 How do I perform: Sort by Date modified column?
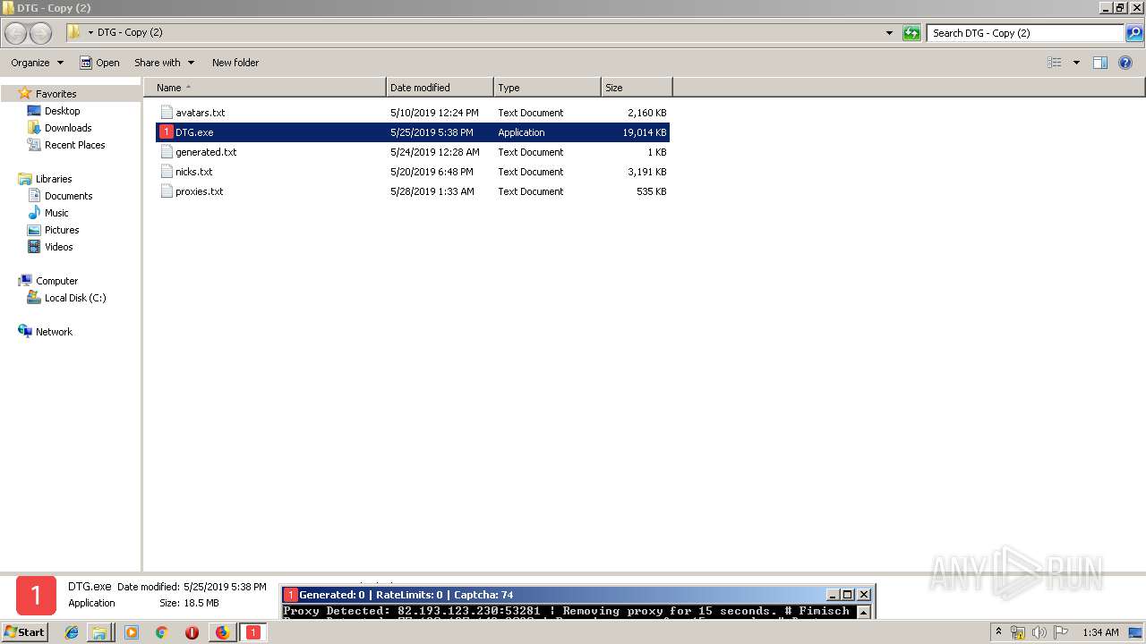(440, 88)
